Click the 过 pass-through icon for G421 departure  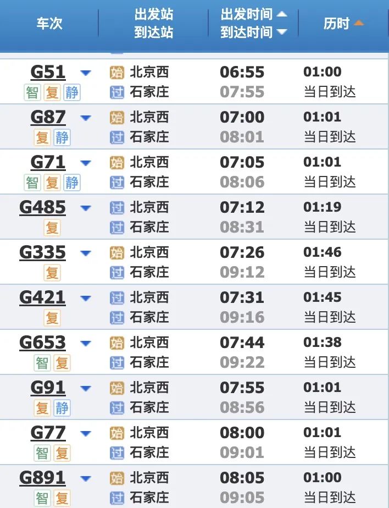pyautogui.click(x=116, y=298)
